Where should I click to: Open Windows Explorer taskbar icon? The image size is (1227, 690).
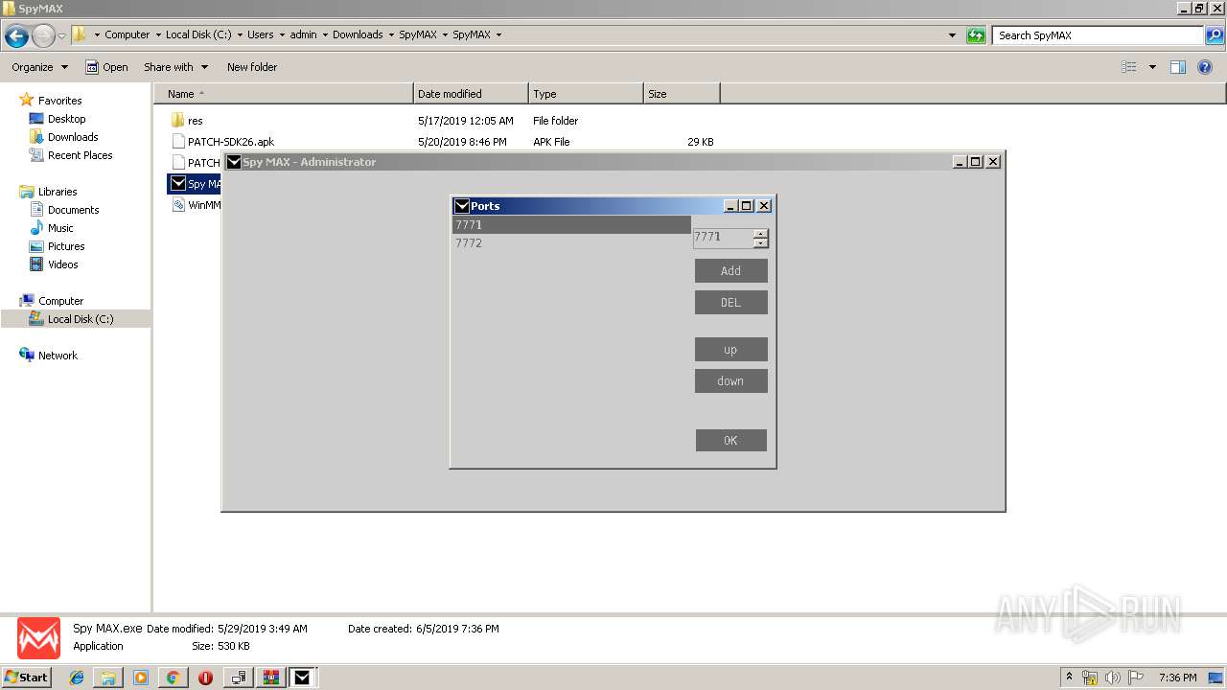pos(108,678)
